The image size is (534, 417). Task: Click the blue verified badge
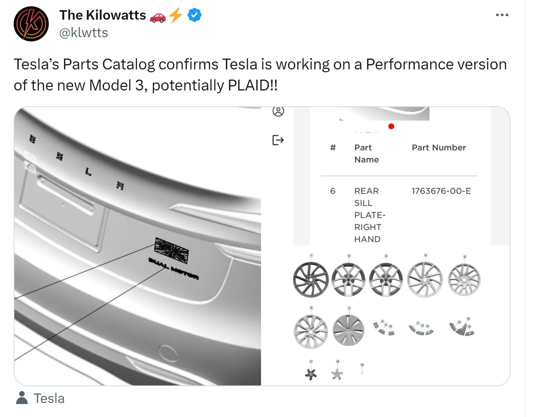point(195,15)
